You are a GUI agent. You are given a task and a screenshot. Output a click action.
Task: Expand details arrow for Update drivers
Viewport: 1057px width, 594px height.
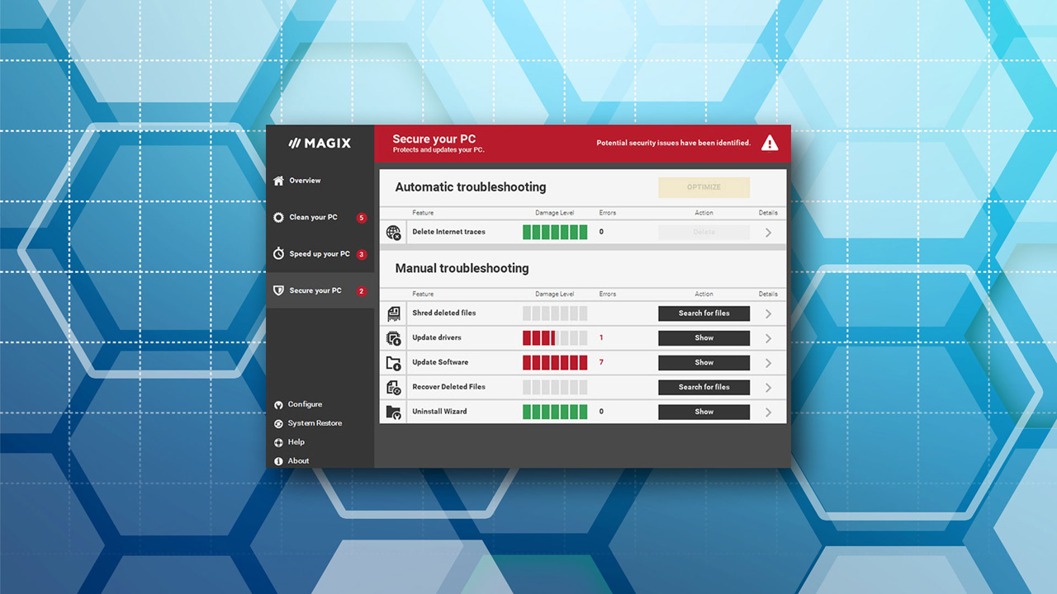point(768,338)
